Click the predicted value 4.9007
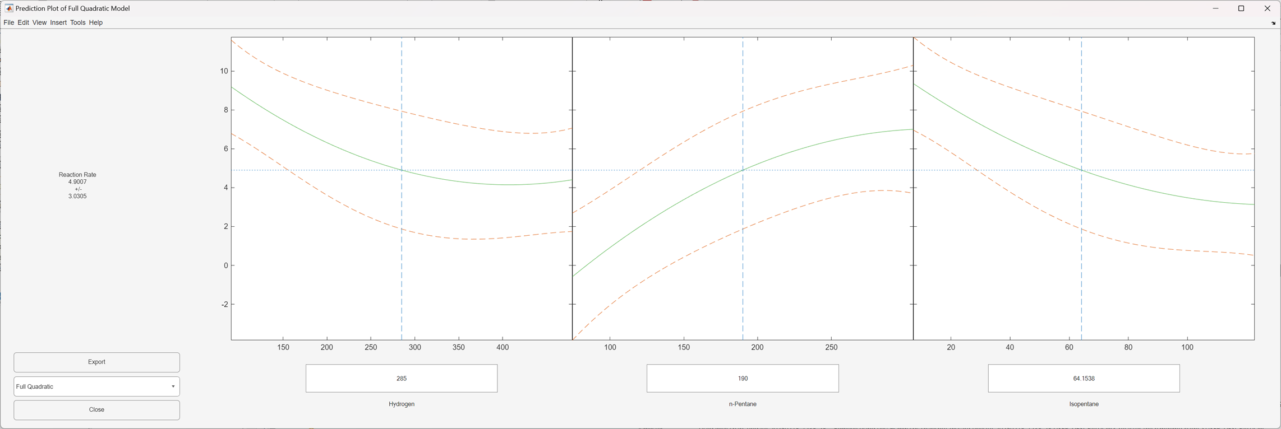1281x429 pixels. tap(77, 182)
